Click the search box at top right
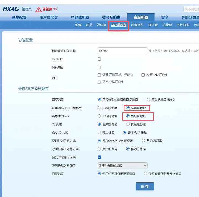The height and width of the screenshot is (197, 199). pyautogui.click(x=191, y=9)
